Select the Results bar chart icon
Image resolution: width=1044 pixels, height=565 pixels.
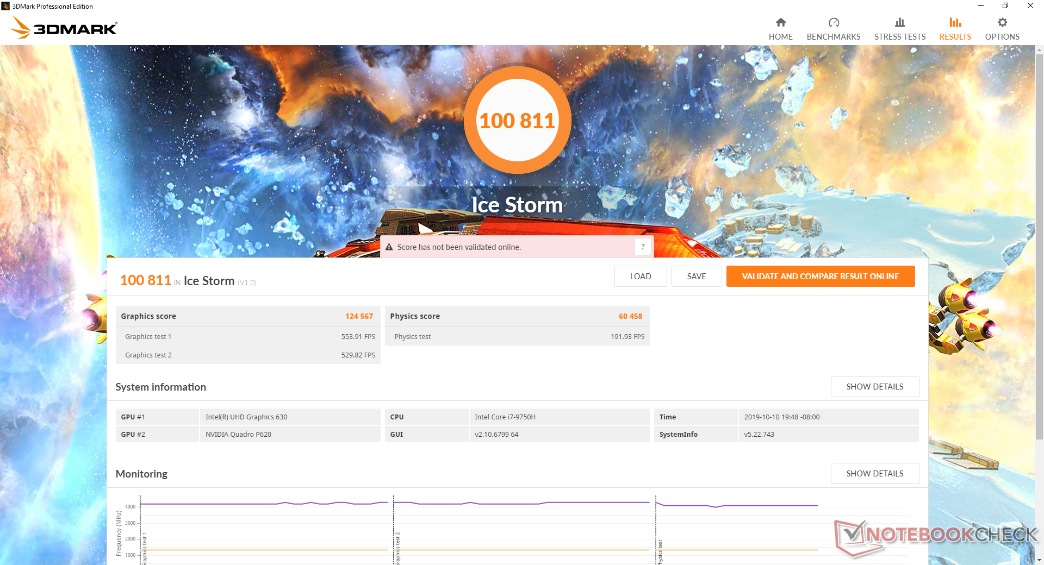(x=955, y=22)
